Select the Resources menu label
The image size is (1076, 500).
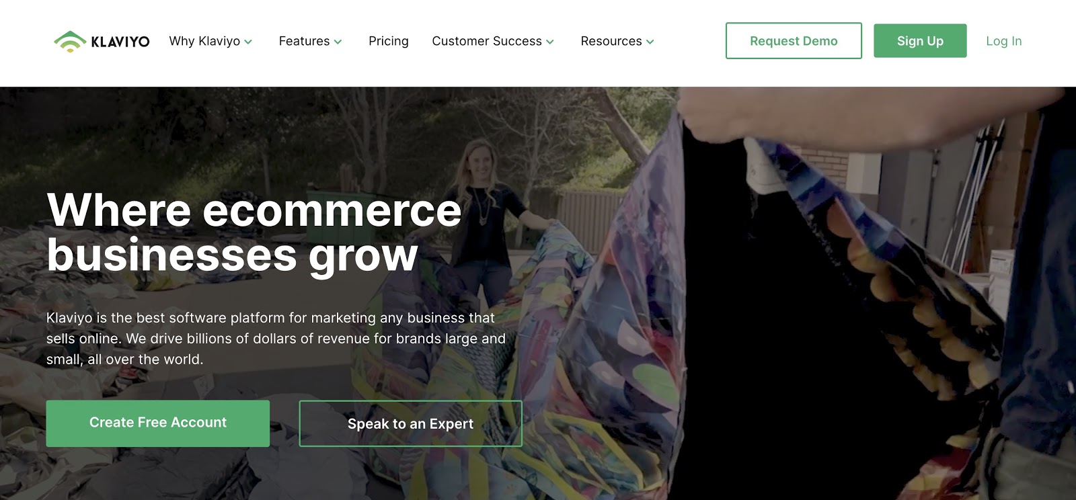pos(611,41)
